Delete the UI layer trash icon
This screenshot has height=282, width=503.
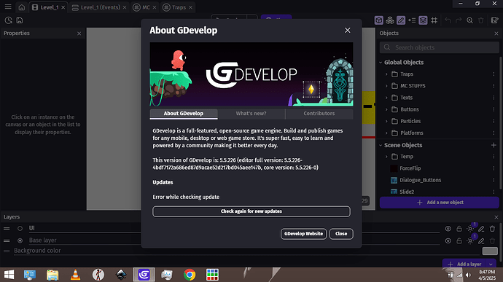pyautogui.click(x=492, y=229)
